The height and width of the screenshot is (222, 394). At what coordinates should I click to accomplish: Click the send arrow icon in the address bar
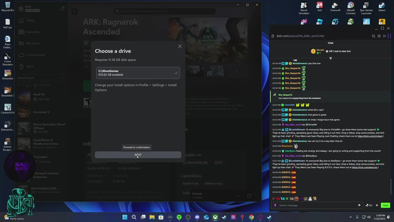[384, 36]
